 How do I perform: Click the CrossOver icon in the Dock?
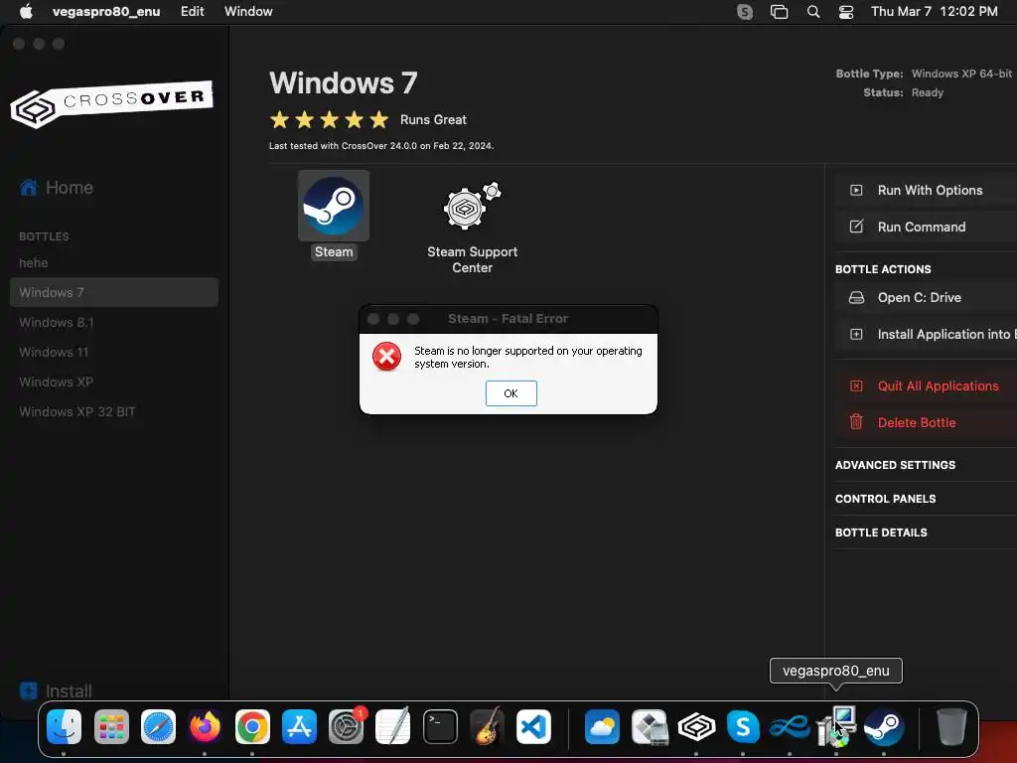[x=696, y=726]
